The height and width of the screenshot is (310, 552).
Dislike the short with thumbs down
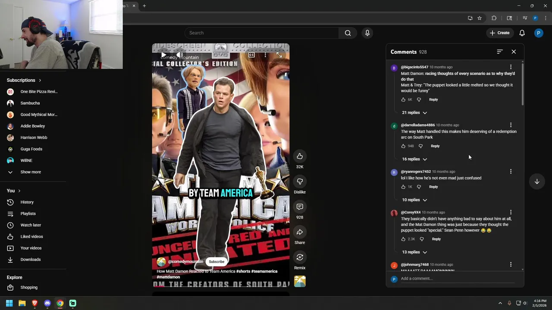point(300,181)
